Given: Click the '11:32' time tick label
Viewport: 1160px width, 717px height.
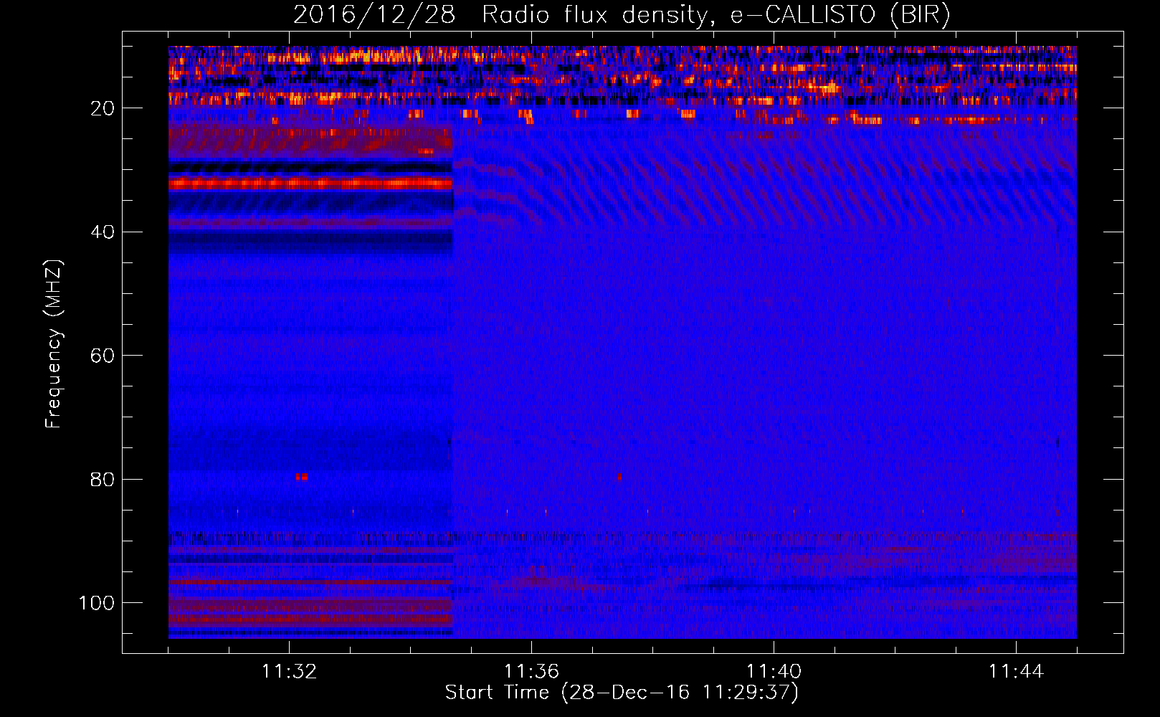Looking at the screenshot, I should (x=289, y=672).
